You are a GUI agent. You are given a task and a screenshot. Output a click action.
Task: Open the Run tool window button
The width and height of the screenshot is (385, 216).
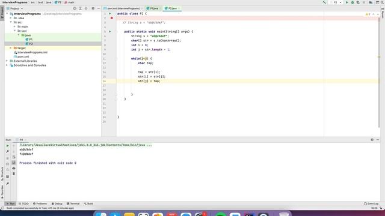10,203
